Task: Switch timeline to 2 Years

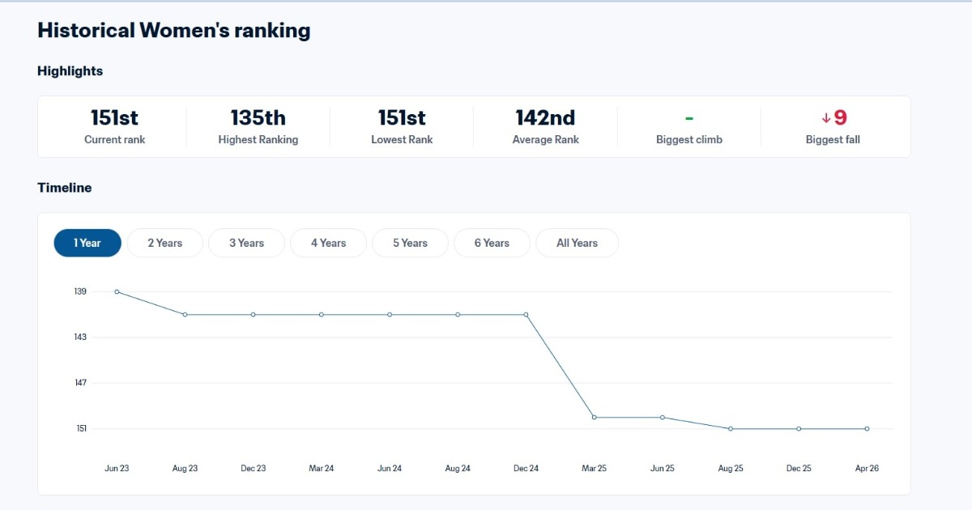Action: click(x=165, y=243)
